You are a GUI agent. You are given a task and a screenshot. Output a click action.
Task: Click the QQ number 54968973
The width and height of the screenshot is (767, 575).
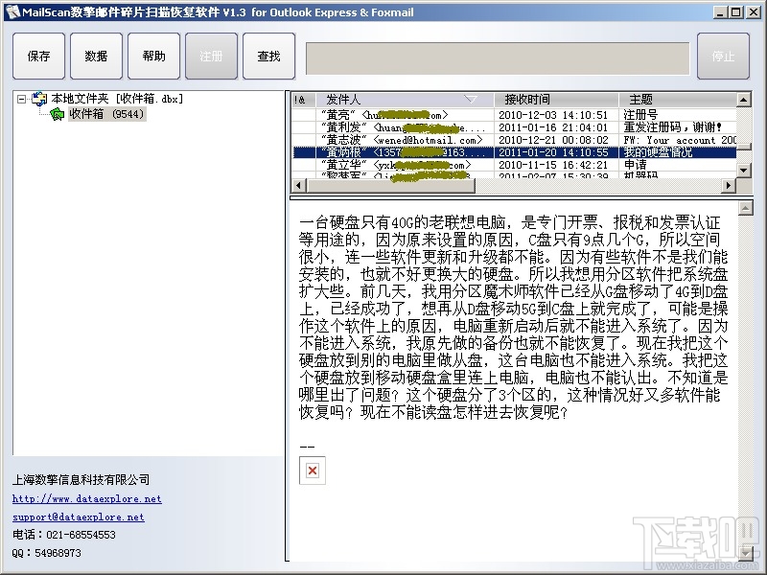[x=58, y=553]
